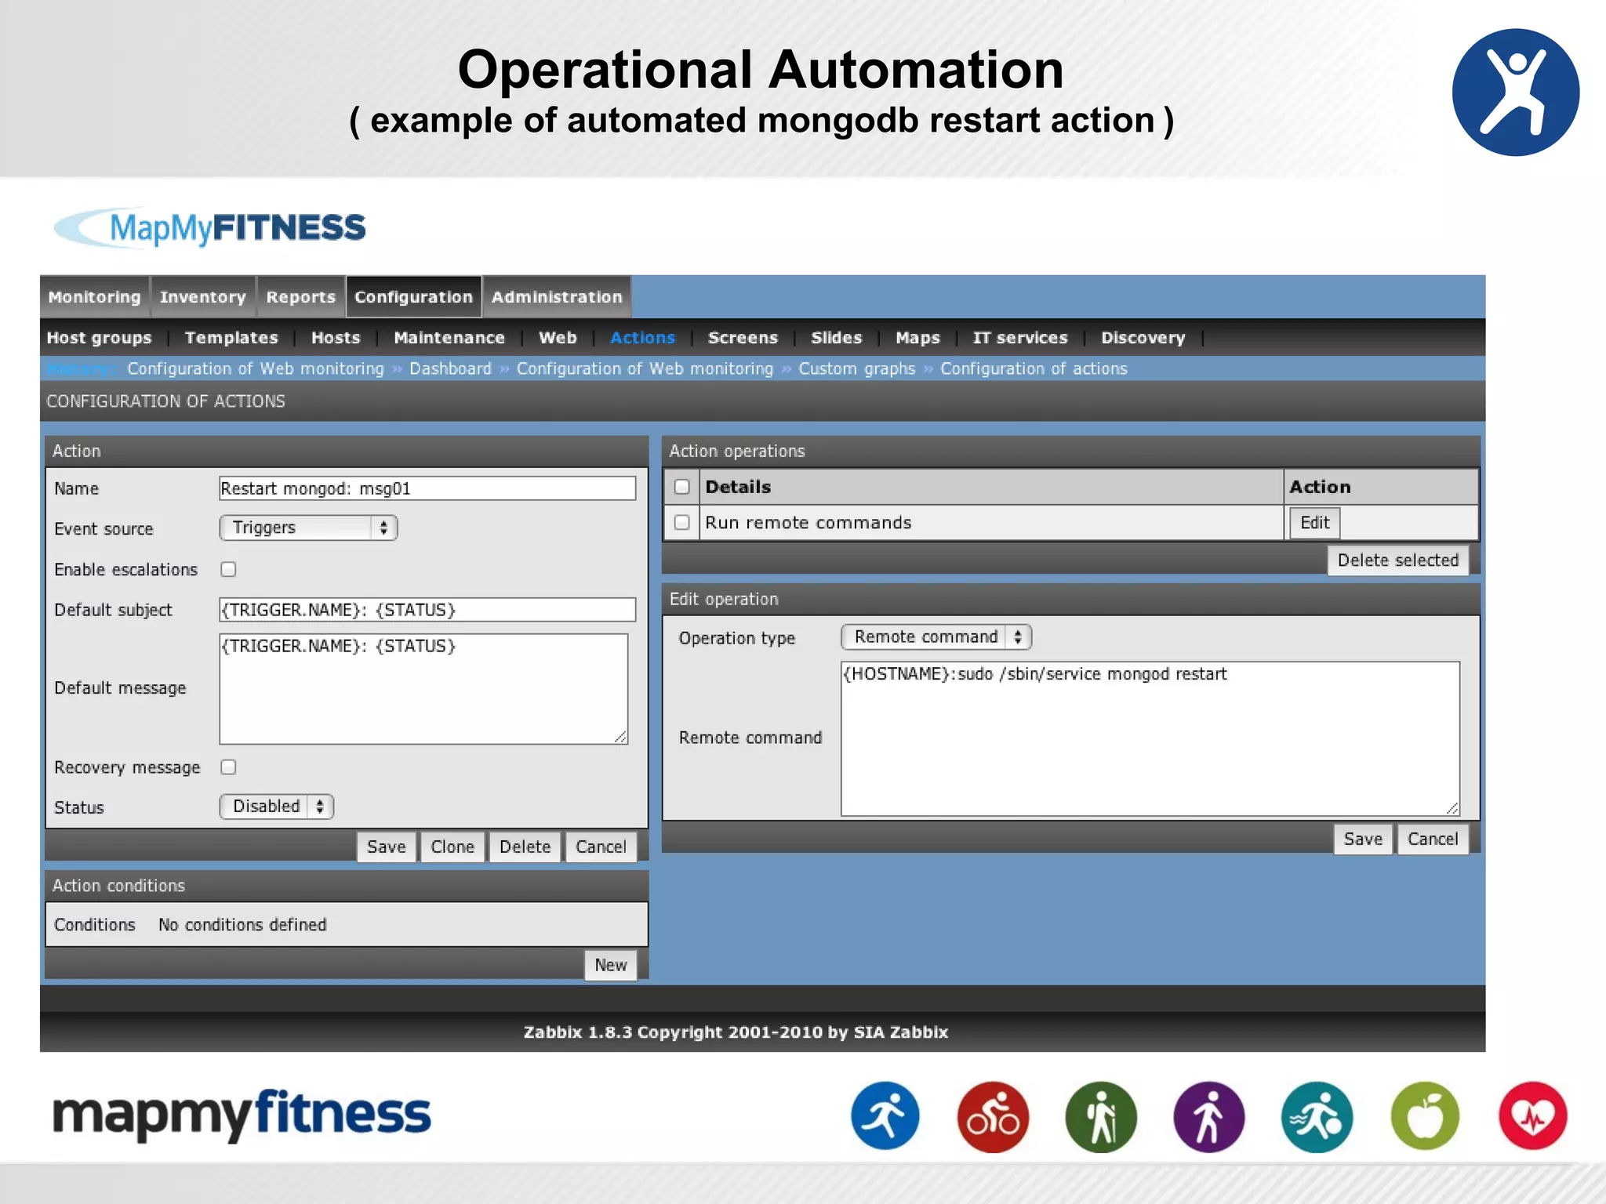Click the red heart rate icon
The width and height of the screenshot is (1606, 1204).
1533,1115
